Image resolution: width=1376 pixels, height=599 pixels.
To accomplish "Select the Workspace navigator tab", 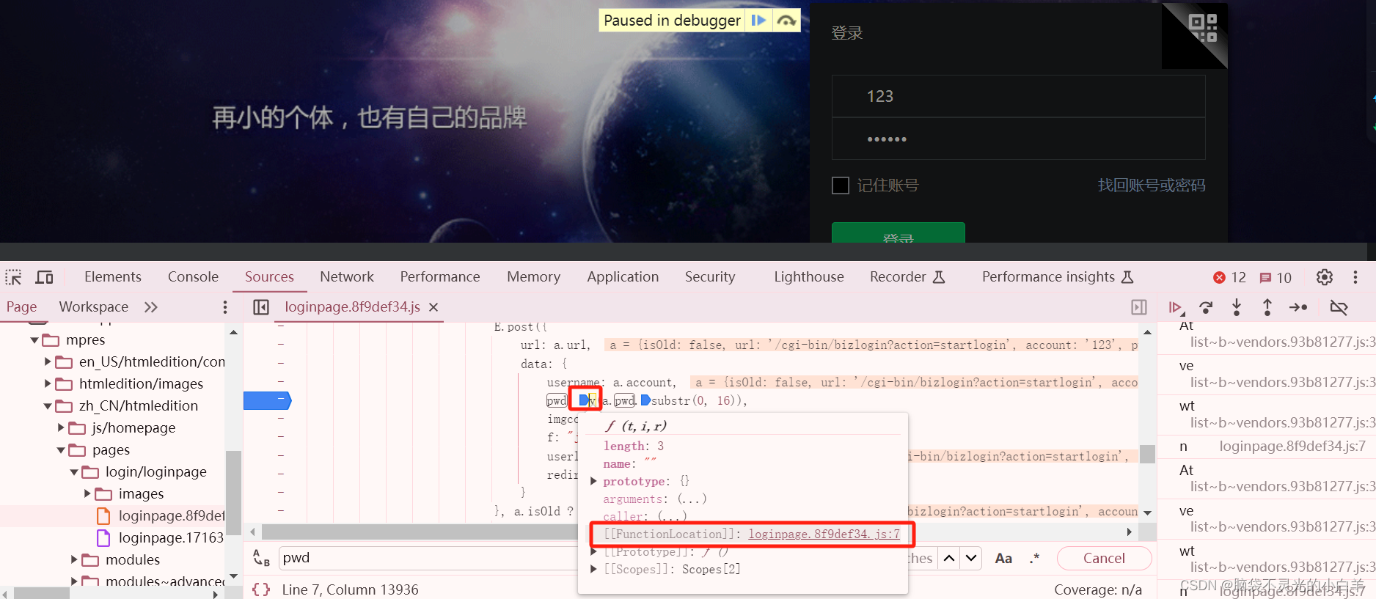I will pyautogui.click(x=94, y=307).
